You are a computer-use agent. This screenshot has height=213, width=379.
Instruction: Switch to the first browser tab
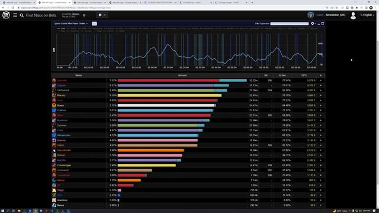[18, 2]
